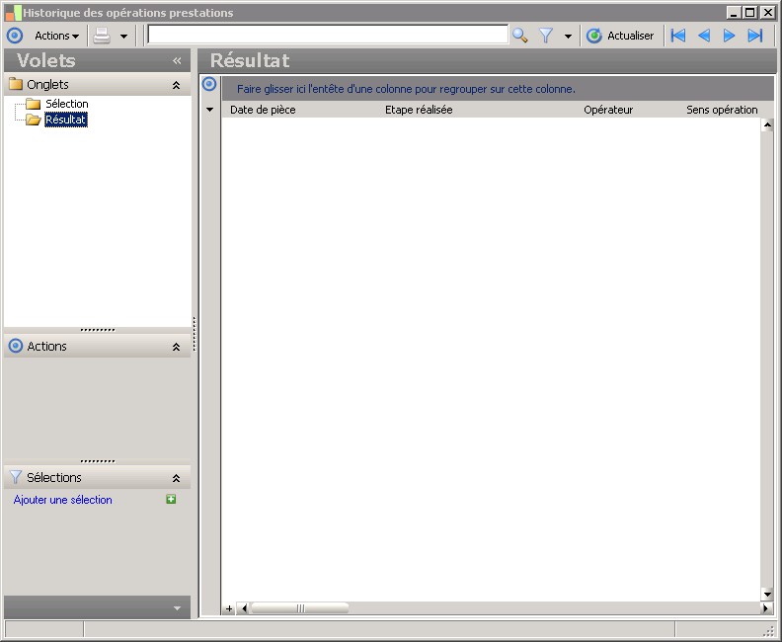Click the blue circle icon in the Résultat grid
This screenshot has height=642, width=782.
coord(209,84)
